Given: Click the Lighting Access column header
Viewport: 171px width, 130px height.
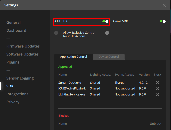Looking at the screenshot, I should (101, 75).
